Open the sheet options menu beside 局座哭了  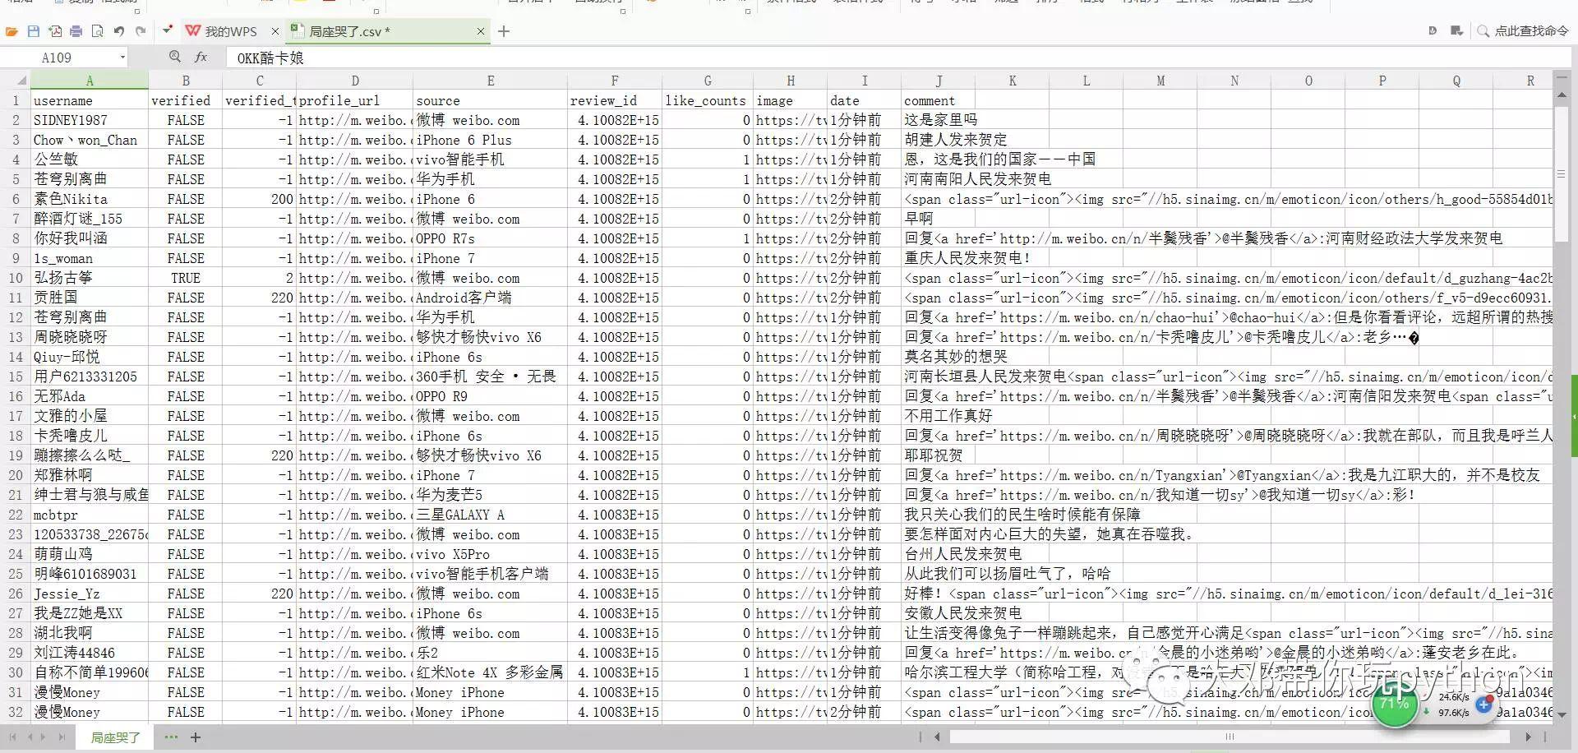click(170, 737)
